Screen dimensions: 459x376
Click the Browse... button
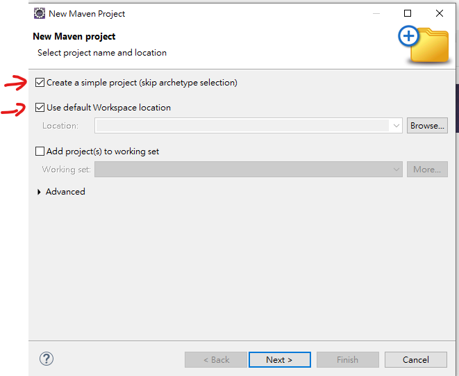tap(427, 126)
